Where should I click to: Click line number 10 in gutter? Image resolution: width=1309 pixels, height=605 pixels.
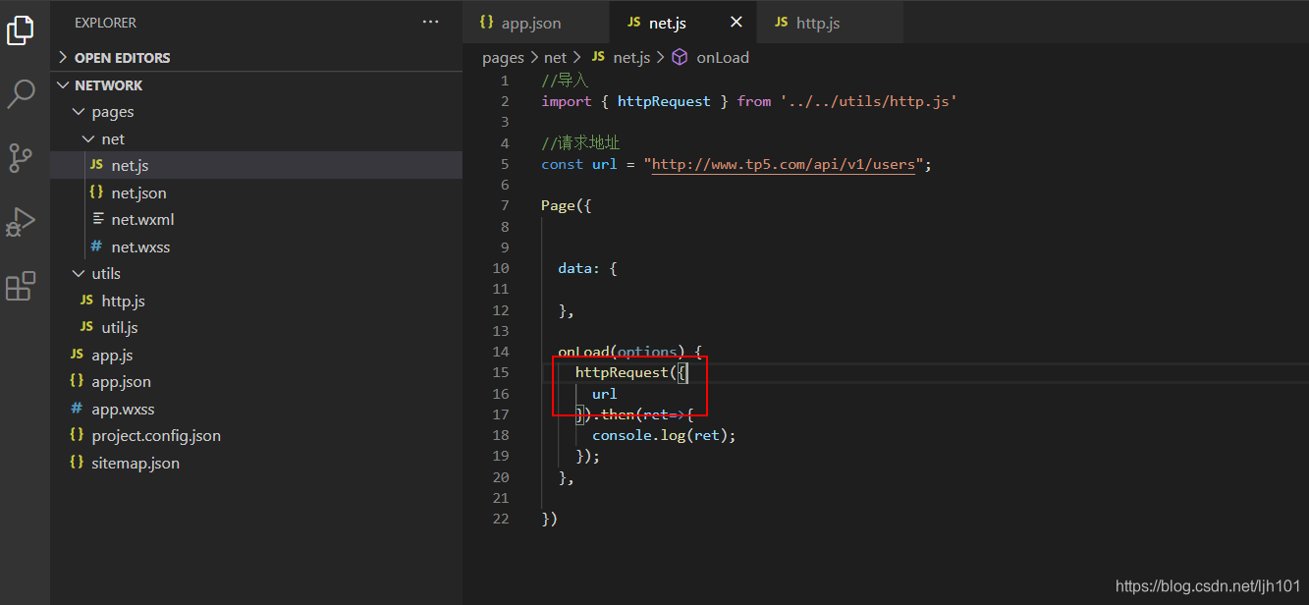[501, 268]
